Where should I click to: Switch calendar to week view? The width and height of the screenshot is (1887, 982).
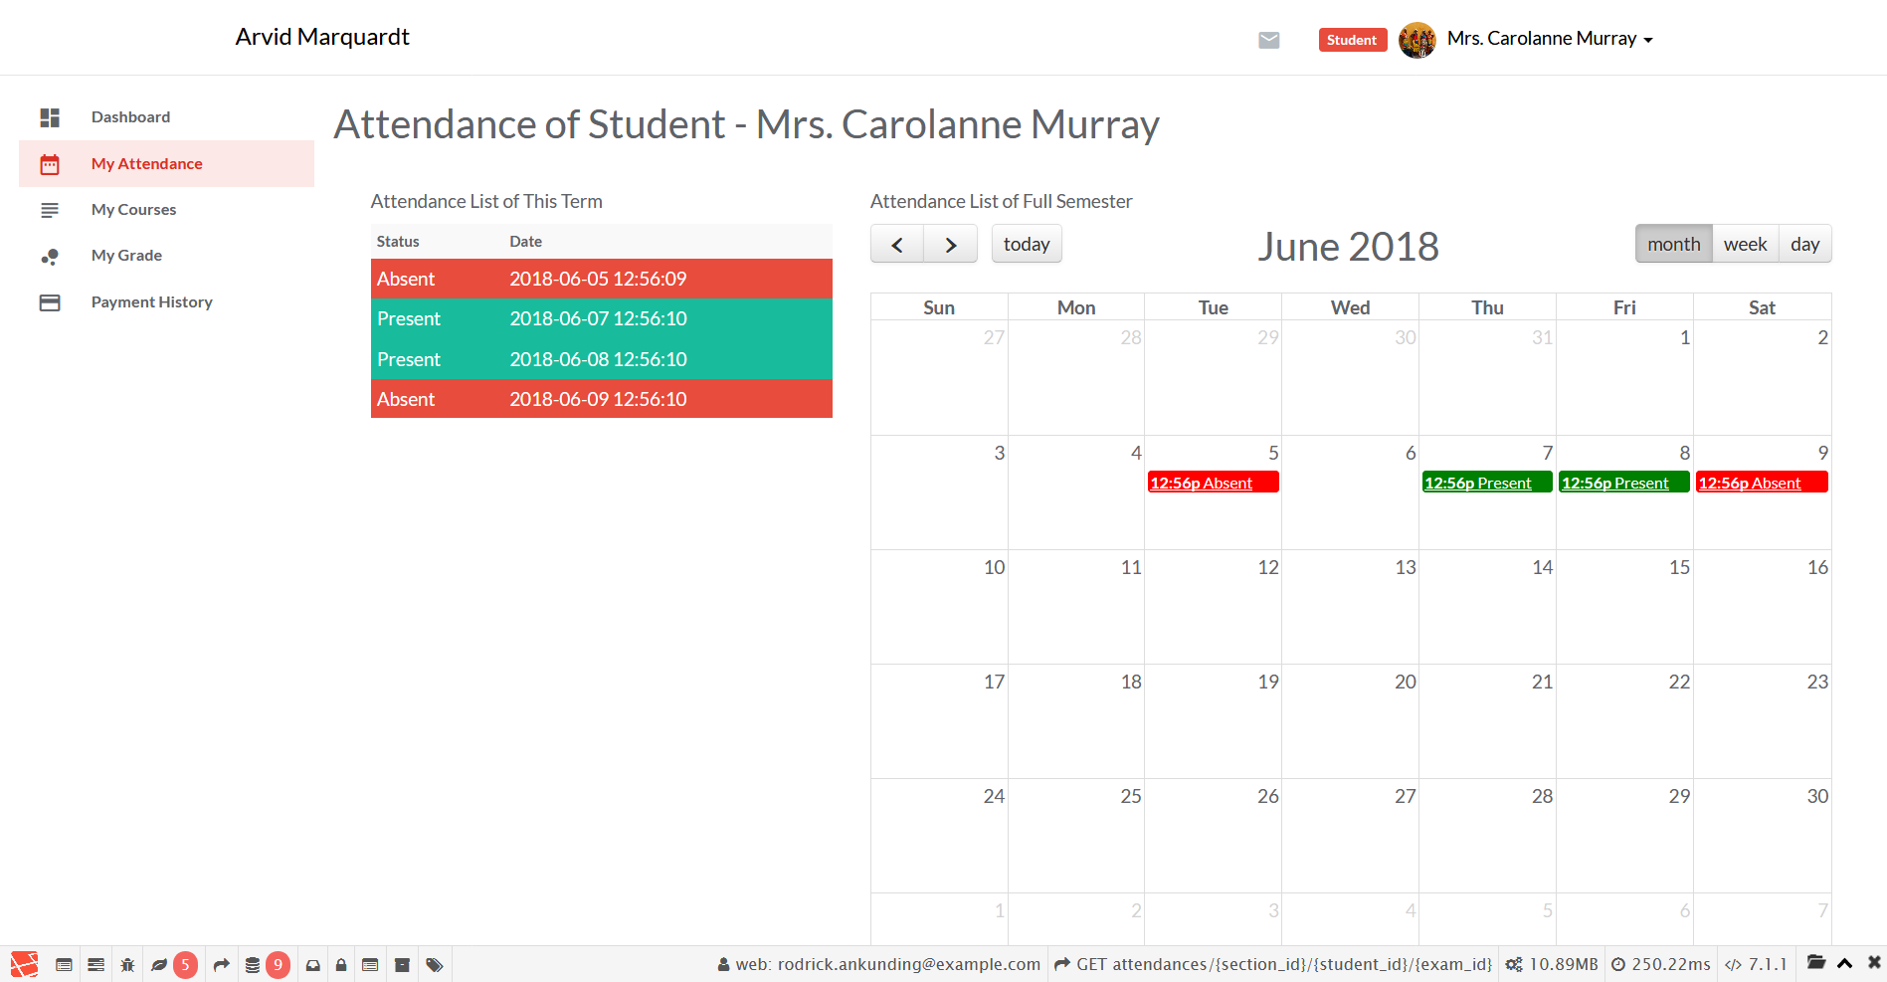click(1746, 245)
